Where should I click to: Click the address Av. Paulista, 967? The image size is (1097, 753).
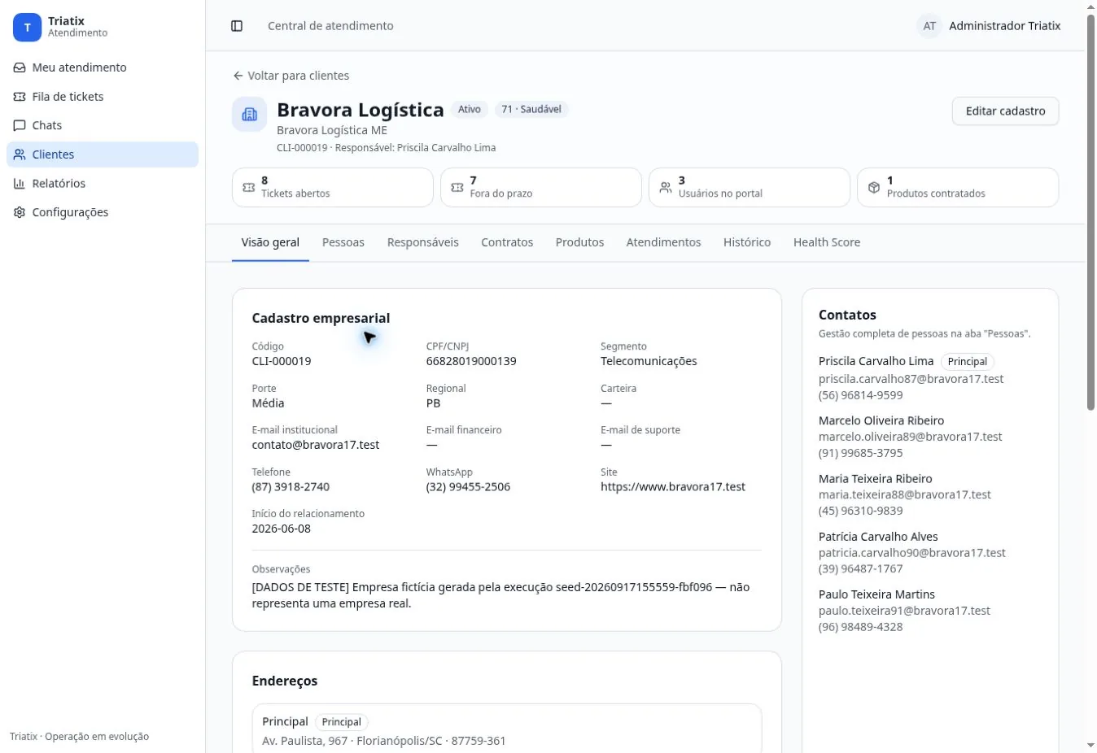305,741
